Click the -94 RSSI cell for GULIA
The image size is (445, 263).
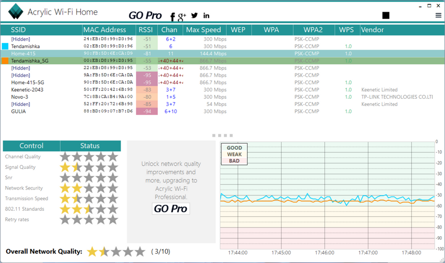pyautogui.click(x=147, y=111)
